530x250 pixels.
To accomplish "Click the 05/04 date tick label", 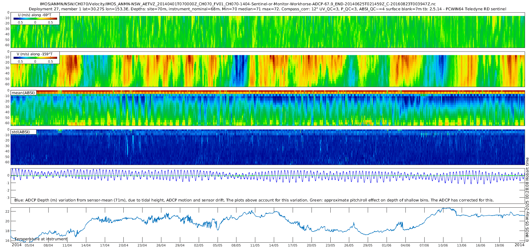I will (x=29, y=245).
